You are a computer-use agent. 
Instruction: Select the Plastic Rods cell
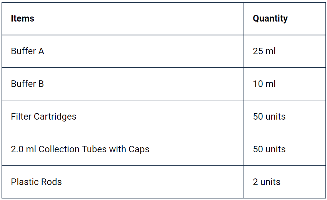click(123, 182)
